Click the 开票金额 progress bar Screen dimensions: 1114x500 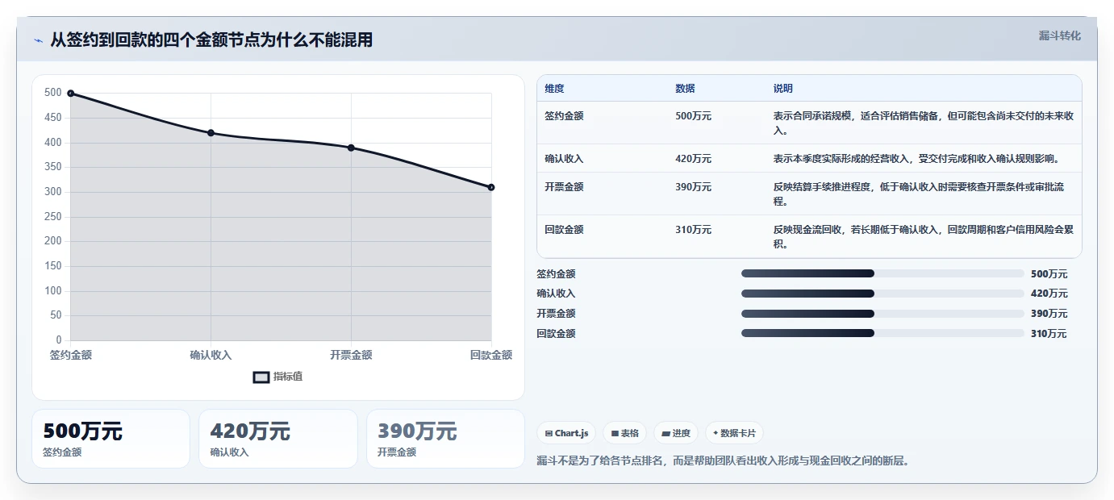882,314
